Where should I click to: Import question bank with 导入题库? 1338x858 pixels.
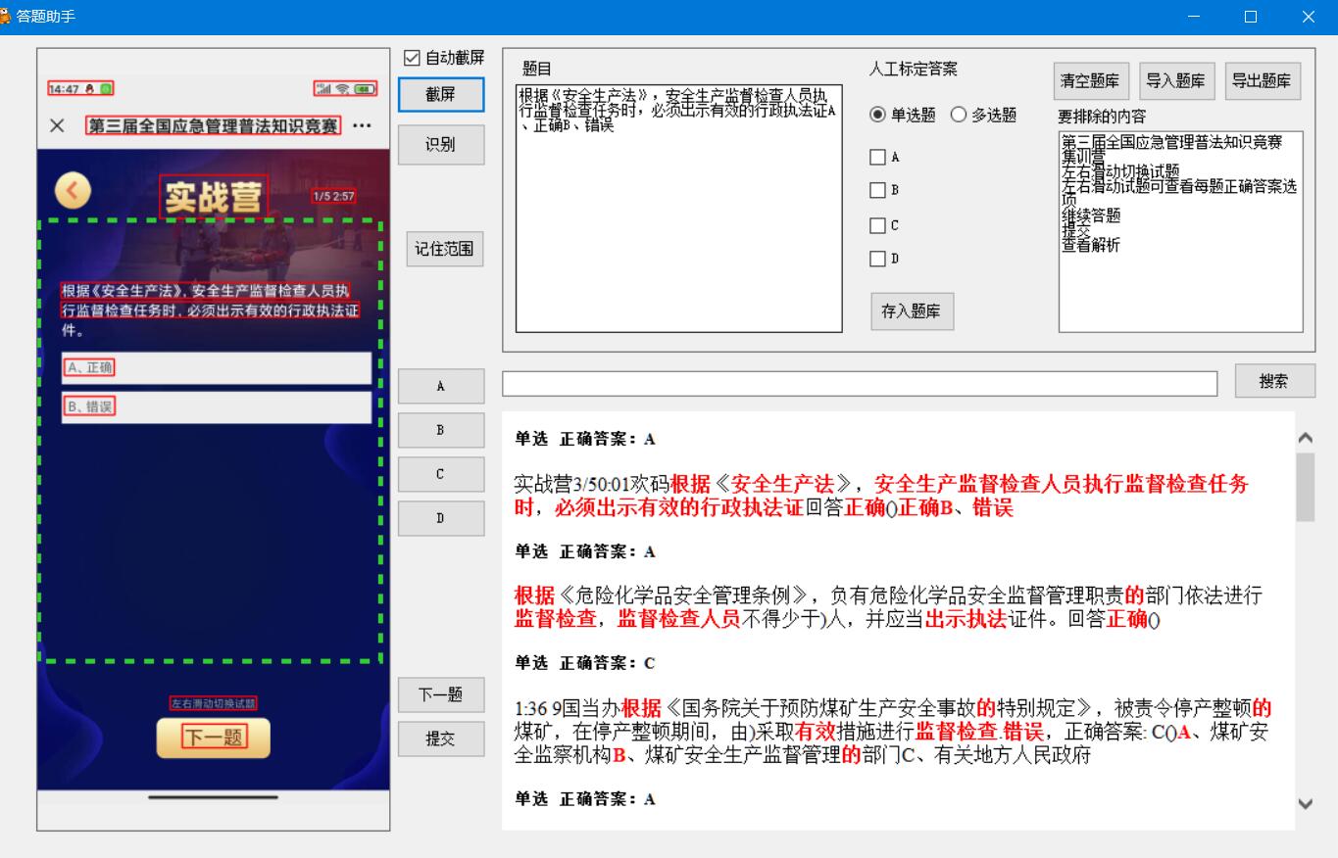pos(1176,81)
